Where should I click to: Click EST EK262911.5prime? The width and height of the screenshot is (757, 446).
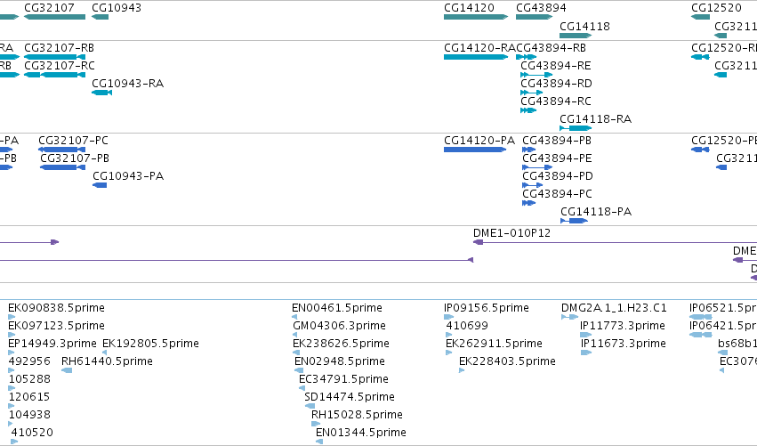(x=448, y=353)
